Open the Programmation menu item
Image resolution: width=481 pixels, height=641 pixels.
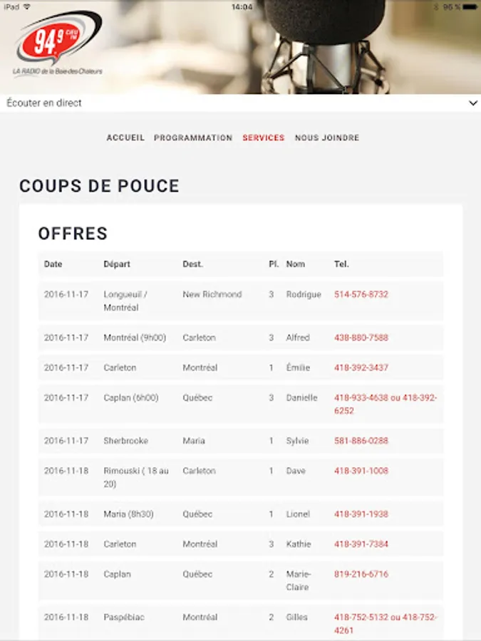click(193, 138)
